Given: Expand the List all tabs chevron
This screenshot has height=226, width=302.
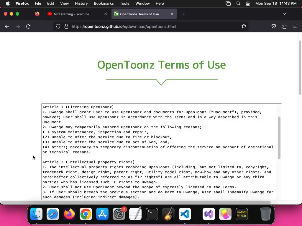Looking at the screenshot, I should (x=284, y=14).
